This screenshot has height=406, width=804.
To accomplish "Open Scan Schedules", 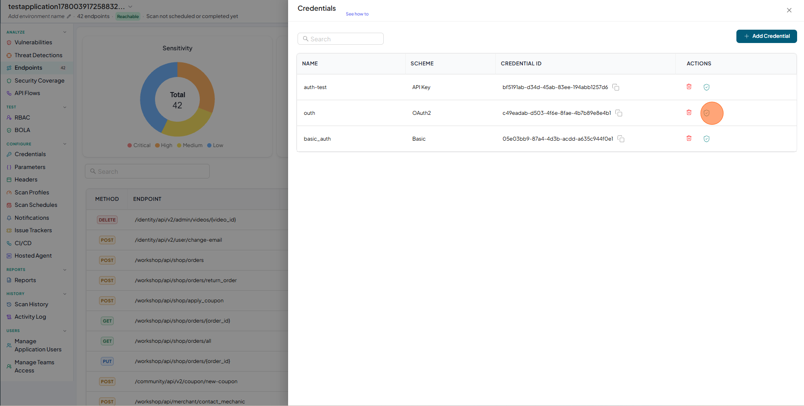I will [36, 205].
